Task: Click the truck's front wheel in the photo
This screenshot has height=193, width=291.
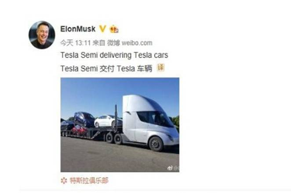Action: pos(156,144)
